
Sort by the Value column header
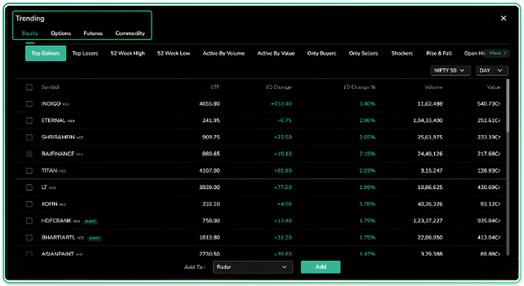[x=494, y=87]
